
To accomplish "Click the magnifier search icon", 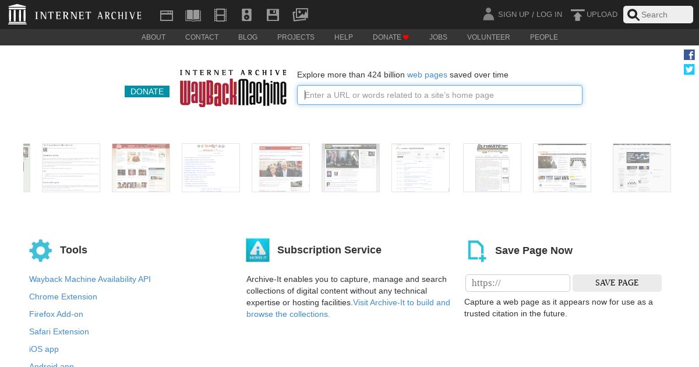I will click(x=633, y=15).
